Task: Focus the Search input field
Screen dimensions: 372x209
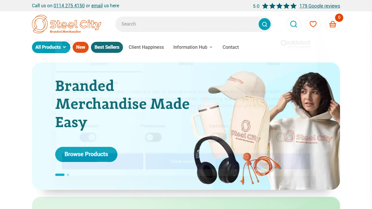Action: [187, 24]
